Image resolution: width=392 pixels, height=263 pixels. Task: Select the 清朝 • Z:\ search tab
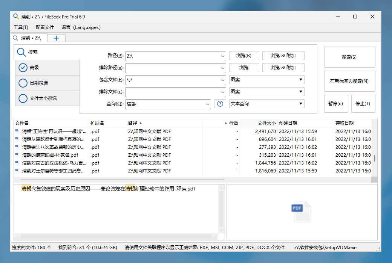tap(29, 38)
